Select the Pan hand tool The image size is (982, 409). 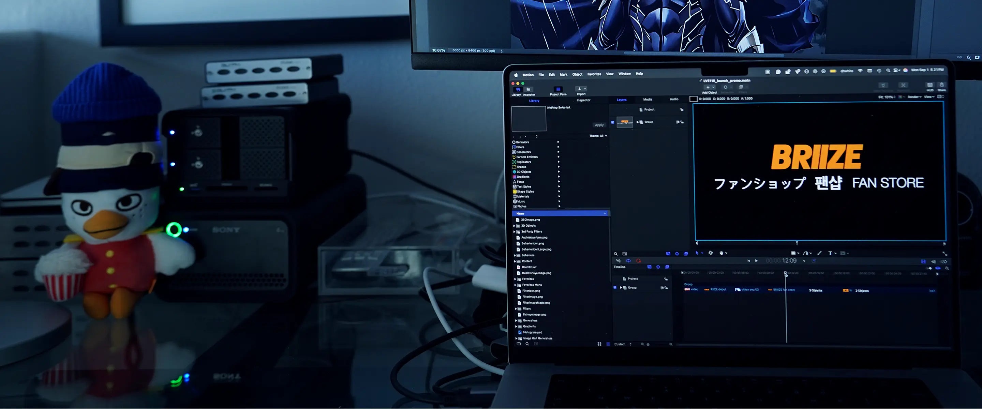(721, 253)
